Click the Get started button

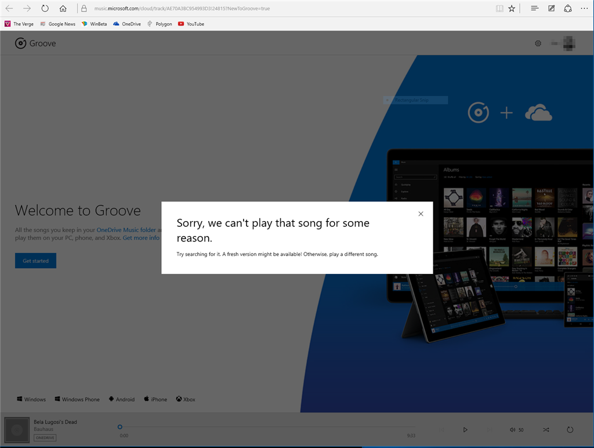(35, 261)
